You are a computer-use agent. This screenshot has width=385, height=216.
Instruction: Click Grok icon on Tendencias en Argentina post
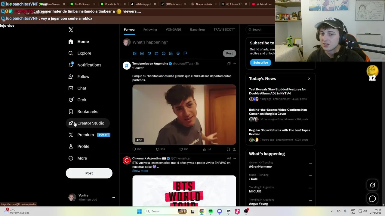(229, 64)
